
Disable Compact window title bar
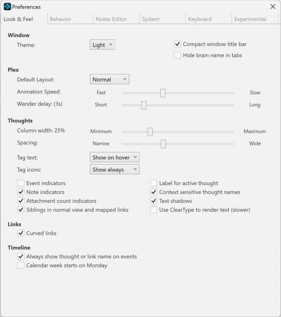177,44
